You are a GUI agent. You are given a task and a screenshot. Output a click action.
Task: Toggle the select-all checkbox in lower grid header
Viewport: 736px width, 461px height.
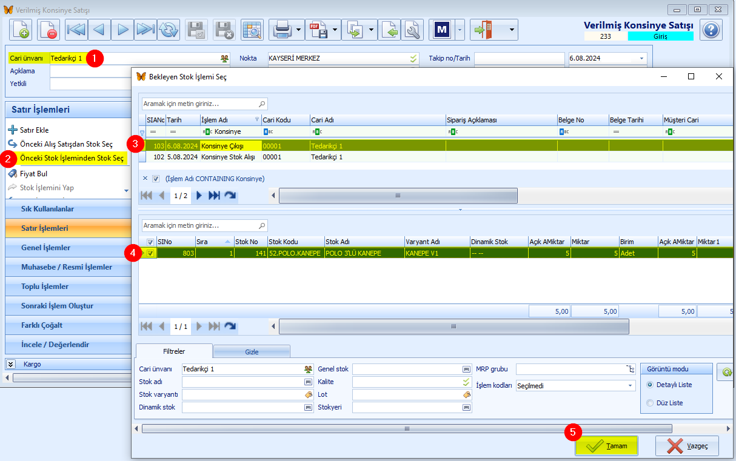150,242
